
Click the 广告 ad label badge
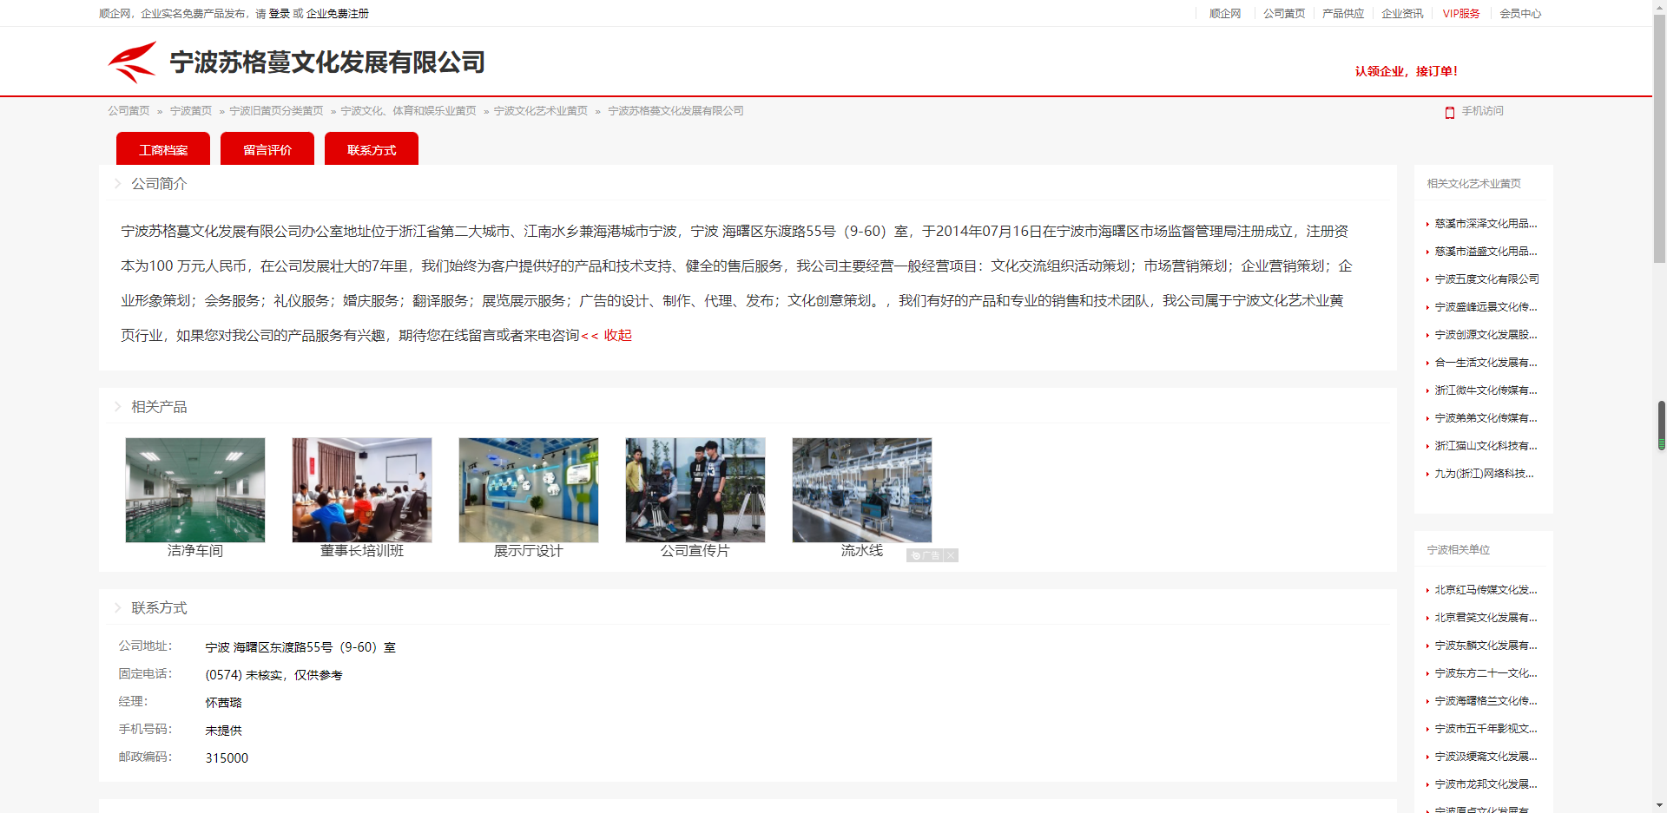[x=926, y=555]
